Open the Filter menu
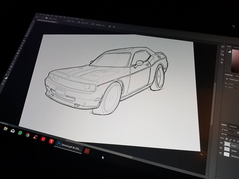 [65, 17]
